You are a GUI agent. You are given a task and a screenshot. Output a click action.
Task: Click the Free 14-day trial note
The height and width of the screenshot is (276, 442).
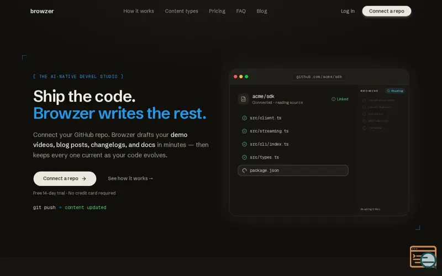[x=74, y=193]
